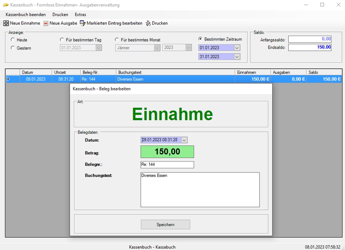
Task: Select the Gestern radio button
Action: pyautogui.click(x=13, y=48)
